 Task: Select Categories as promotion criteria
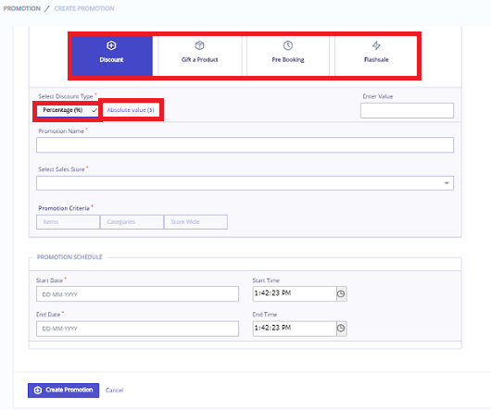[132, 222]
